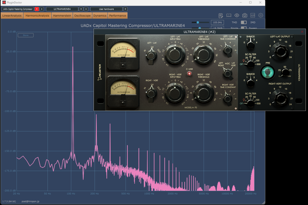
Task: Toggle the teal PRE button
Action: [267, 72]
